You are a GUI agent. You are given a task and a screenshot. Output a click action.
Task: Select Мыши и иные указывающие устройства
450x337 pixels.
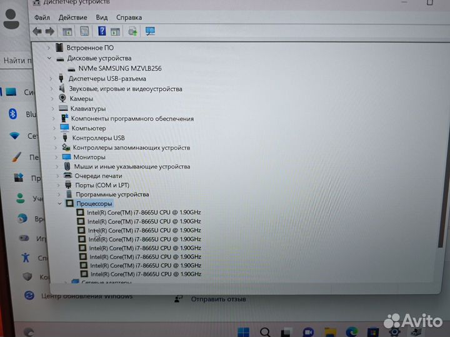[132, 167]
